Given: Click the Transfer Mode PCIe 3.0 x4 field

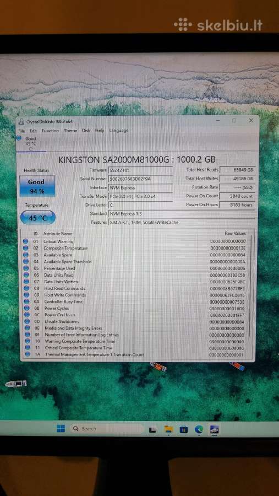Looking at the screenshot, I should coord(140,196).
